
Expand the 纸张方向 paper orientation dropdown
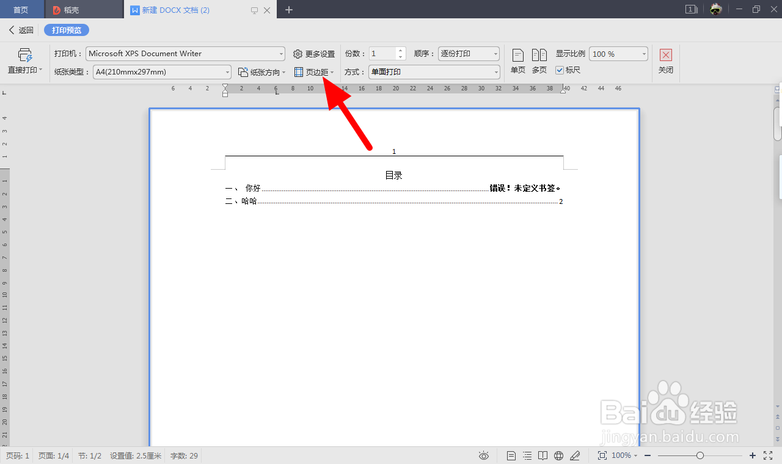pos(261,72)
